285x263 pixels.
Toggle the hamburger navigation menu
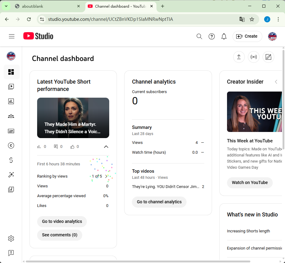[x=12, y=36]
